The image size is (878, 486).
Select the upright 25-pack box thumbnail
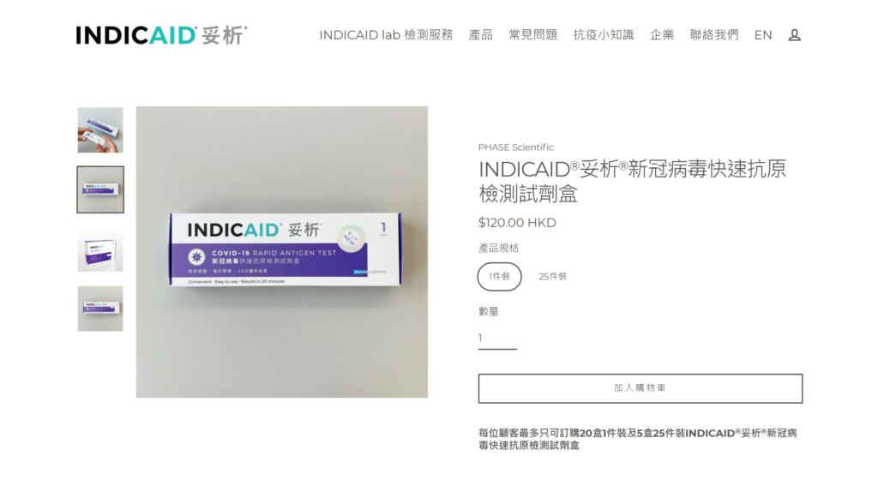(100, 249)
